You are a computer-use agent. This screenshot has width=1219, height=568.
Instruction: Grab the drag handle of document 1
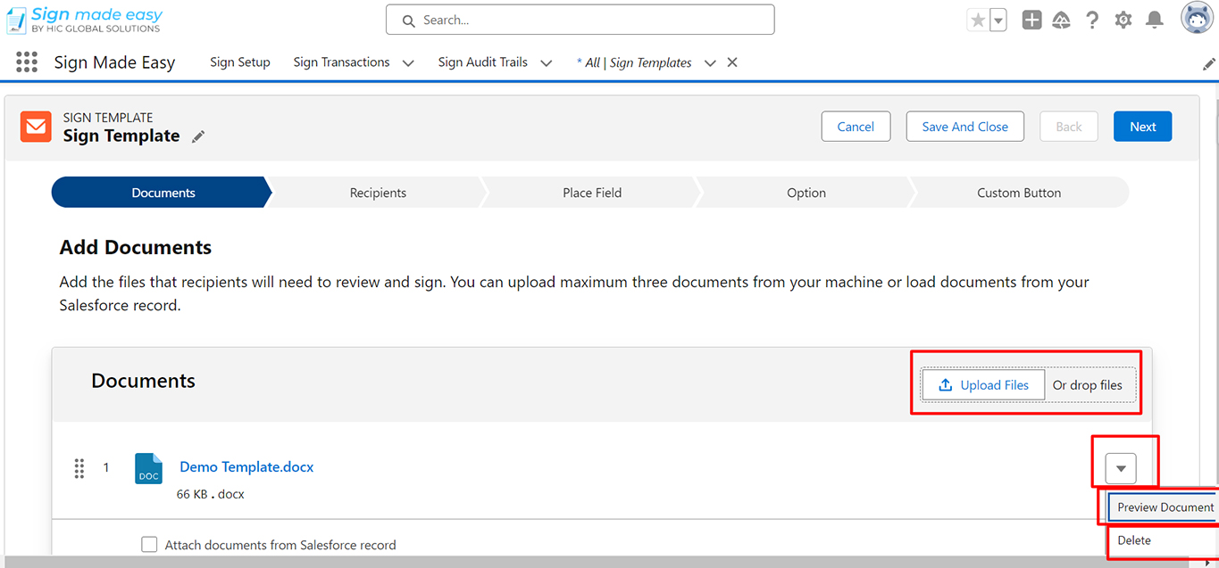coord(79,468)
